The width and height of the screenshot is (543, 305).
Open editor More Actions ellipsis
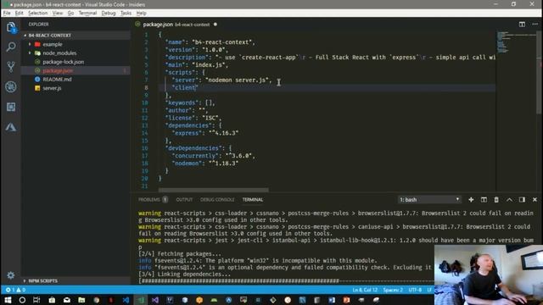535,25
